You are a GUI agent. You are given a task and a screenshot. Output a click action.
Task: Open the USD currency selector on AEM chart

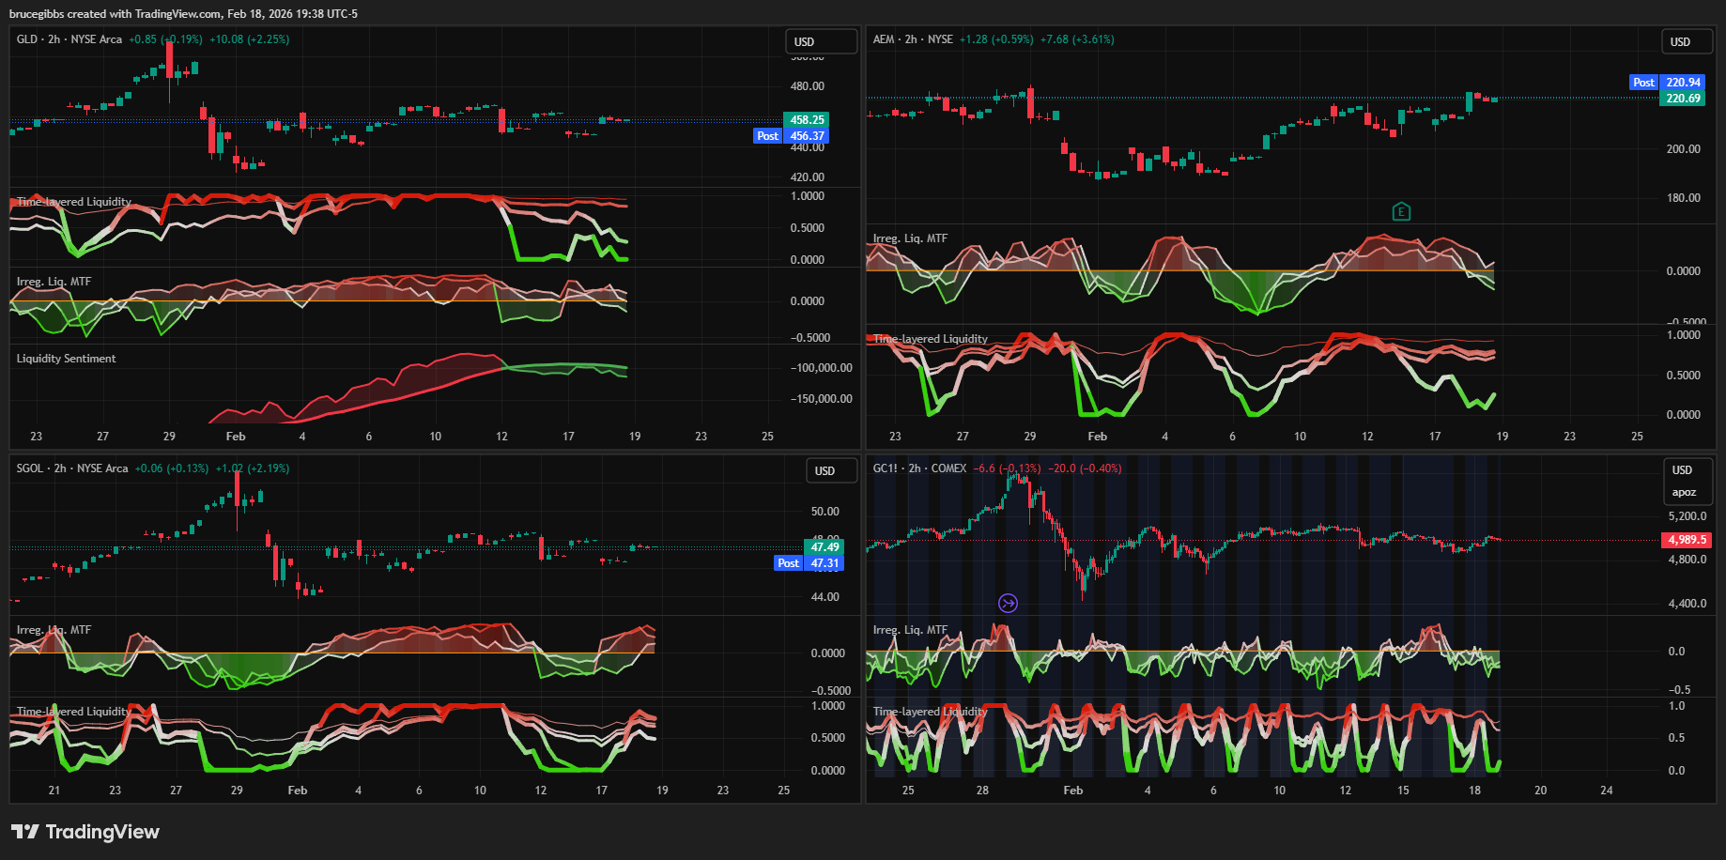pos(1687,42)
